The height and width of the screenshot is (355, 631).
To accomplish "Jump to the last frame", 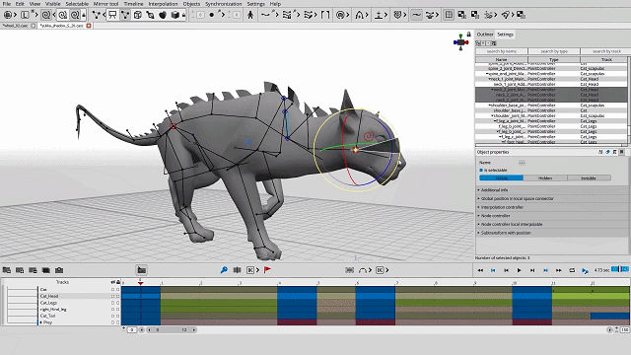I will point(559,270).
